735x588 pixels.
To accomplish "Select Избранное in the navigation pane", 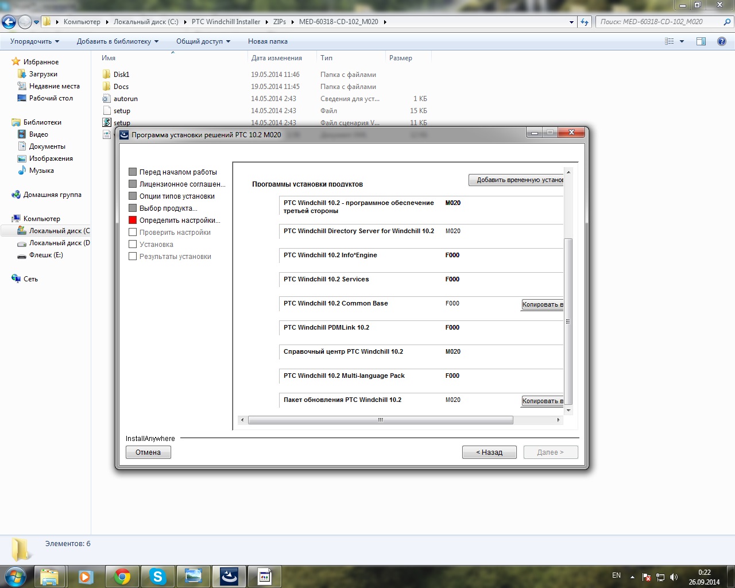I will coord(41,62).
